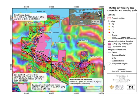Viewport: 138px width, 103px height.
Task: Click the Baie Dunlop-Nord map label
Action: tap(60, 19)
